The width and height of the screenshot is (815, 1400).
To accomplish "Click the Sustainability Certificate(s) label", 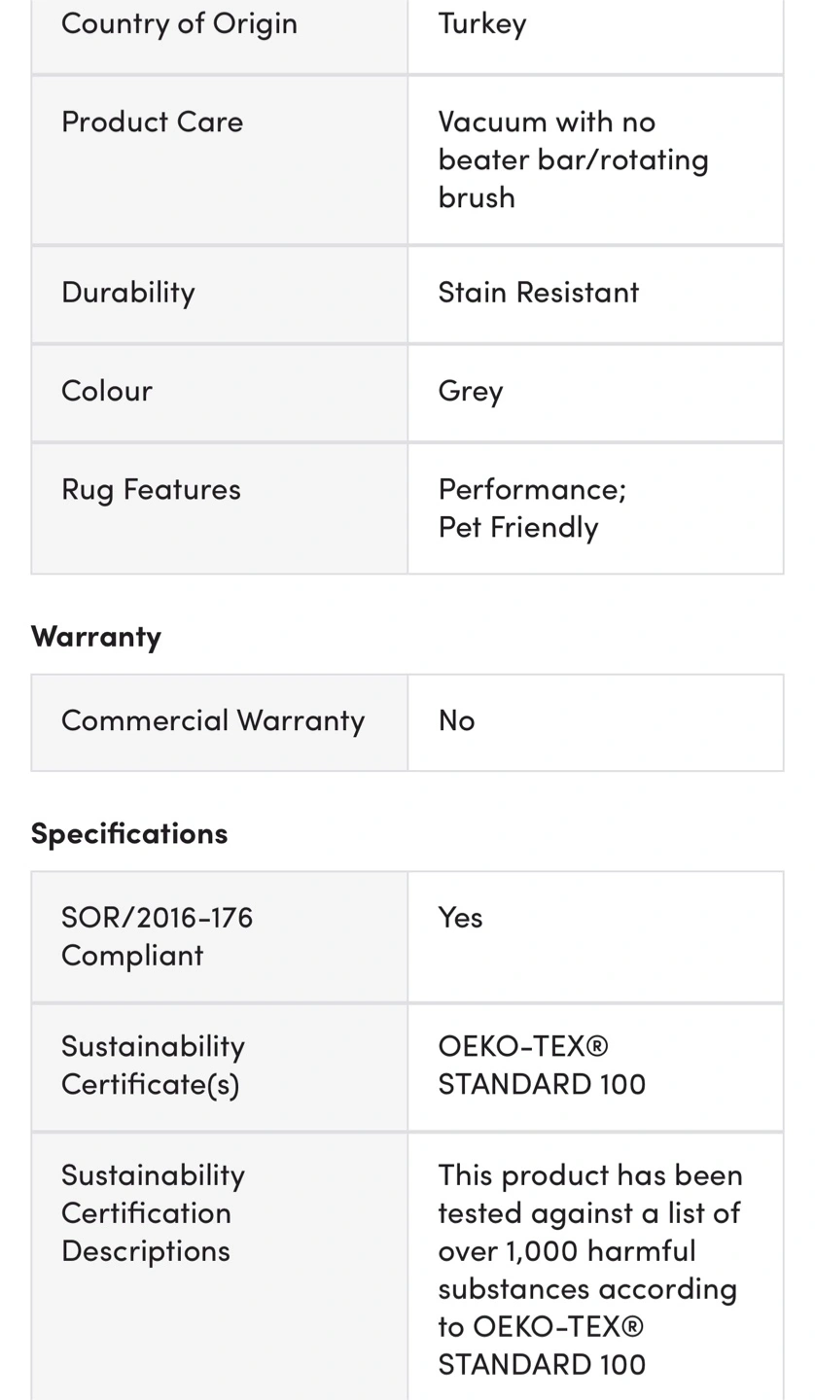I will [x=153, y=1065].
